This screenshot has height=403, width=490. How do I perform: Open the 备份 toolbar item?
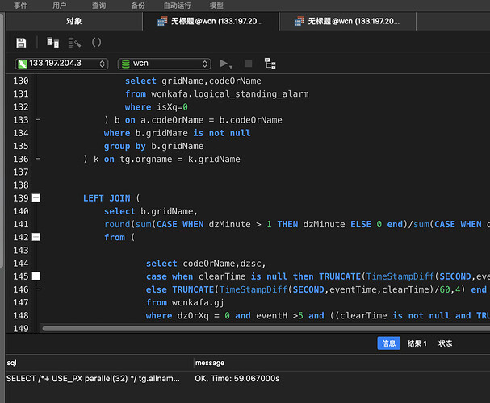point(138,6)
